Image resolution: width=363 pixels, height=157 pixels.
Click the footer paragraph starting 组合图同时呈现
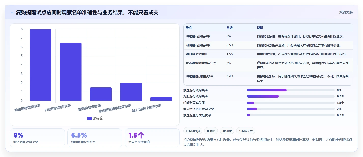tap(268, 142)
